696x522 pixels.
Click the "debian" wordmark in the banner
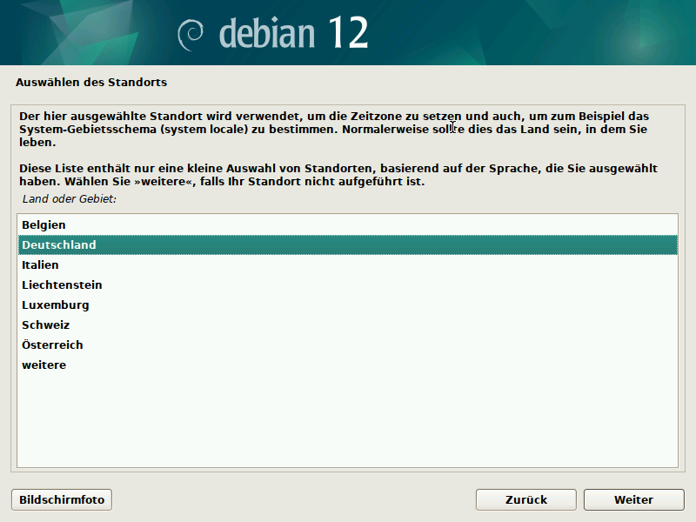269,33
